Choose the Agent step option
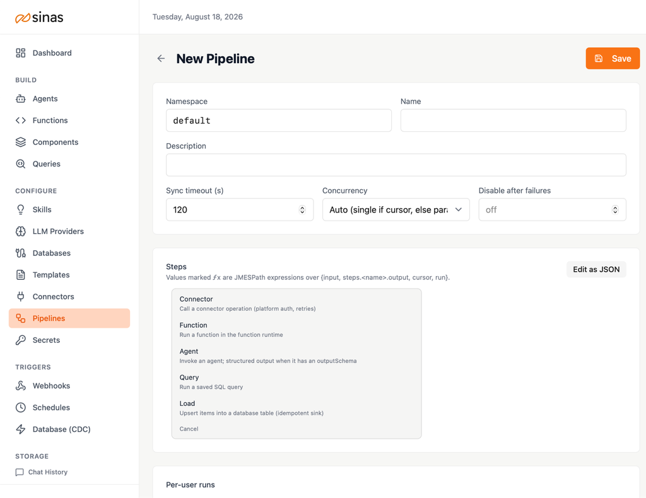The height and width of the screenshot is (498, 646). pyautogui.click(x=297, y=356)
